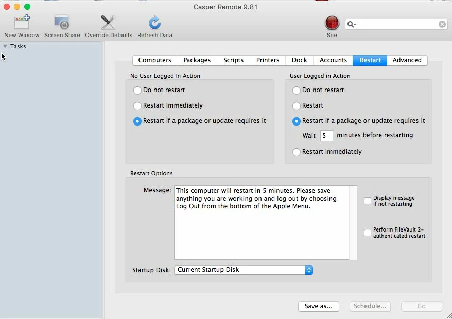Switch to the Computers tab
Image resolution: width=452 pixels, height=319 pixels.
pos(155,60)
